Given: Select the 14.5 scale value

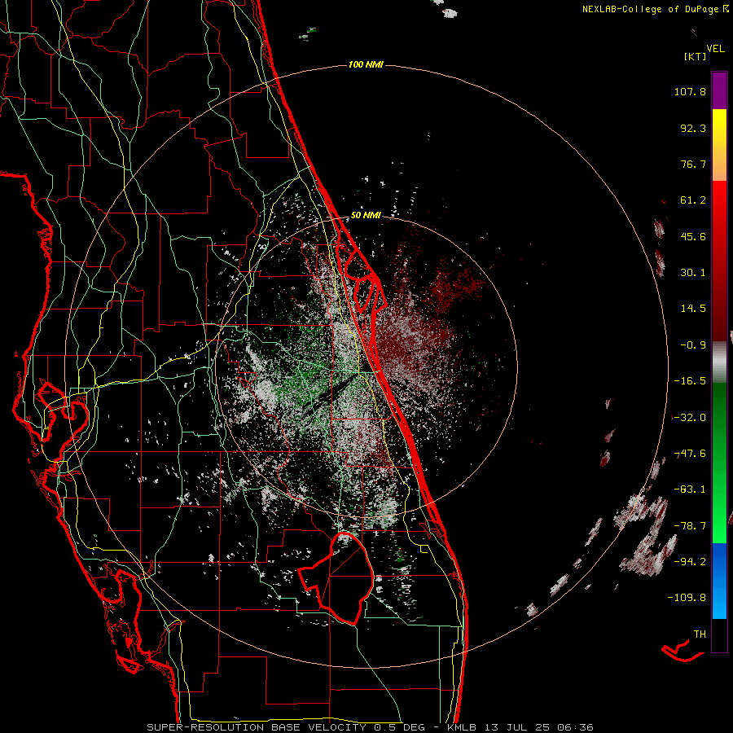Looking at the screenshot, I should 693,309.
